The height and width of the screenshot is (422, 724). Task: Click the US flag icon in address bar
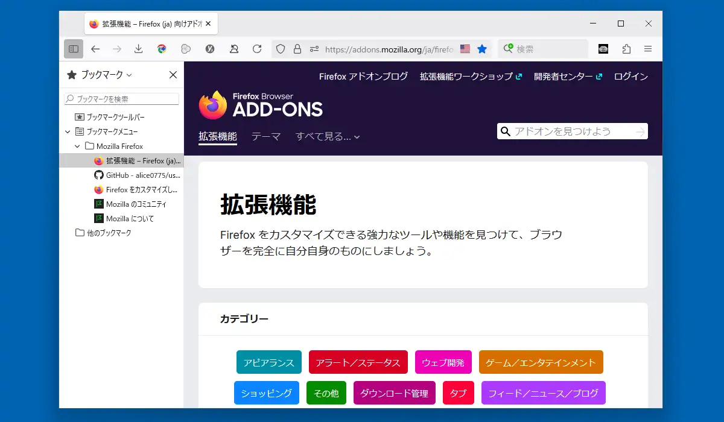pos(465,49)
